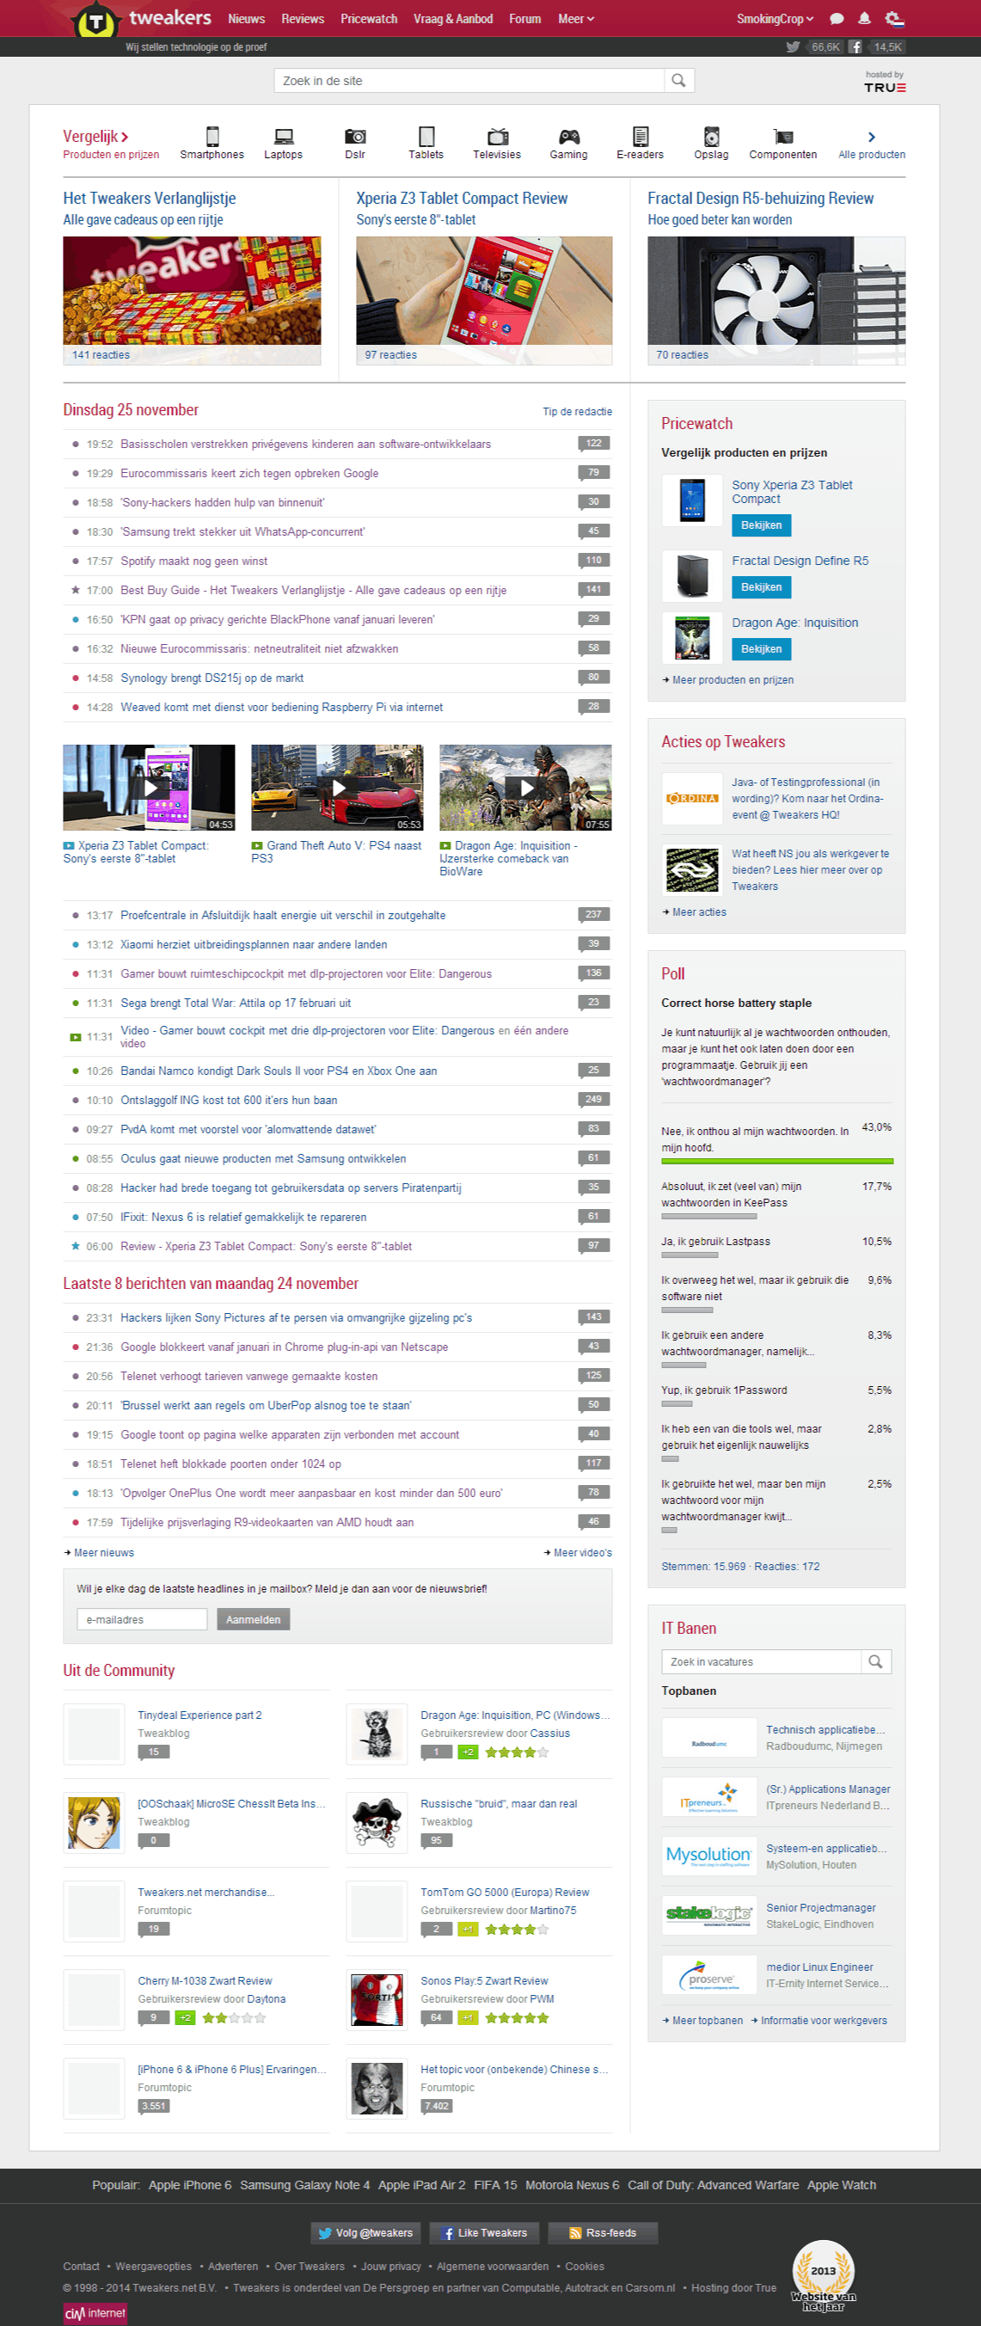The image size is (981, 2326).
Task: Click Bekijken for Sony Xperia Z3 Tablet Compact
Action: tap(761, 525)
